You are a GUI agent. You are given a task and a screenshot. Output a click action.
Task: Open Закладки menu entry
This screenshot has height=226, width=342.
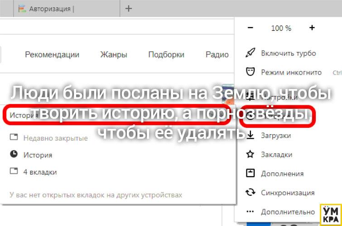(x=276, y=155)
